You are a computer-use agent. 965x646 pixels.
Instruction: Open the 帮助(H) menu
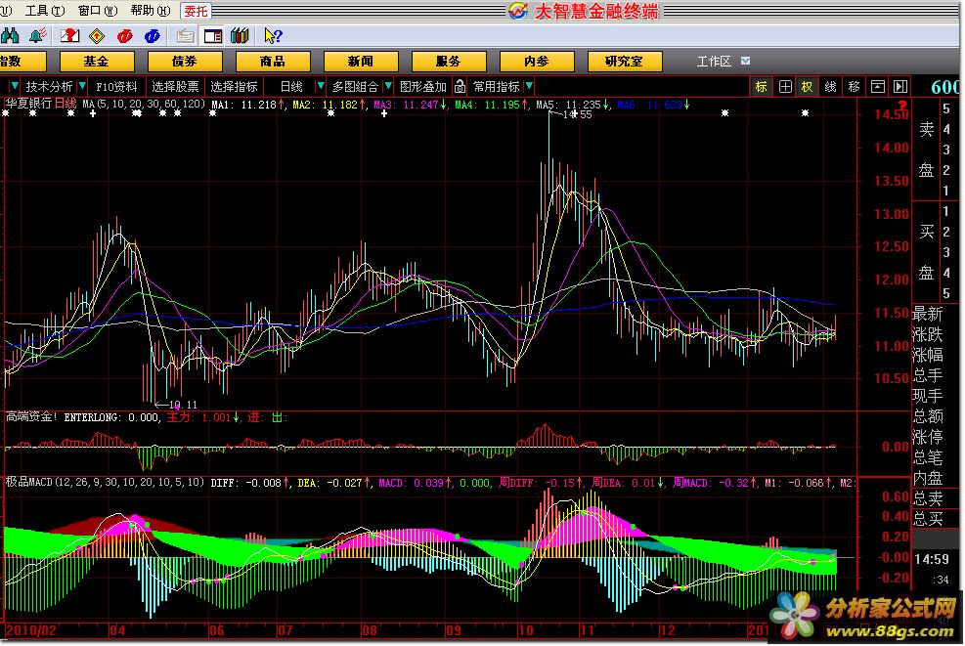tap(151, 11)
